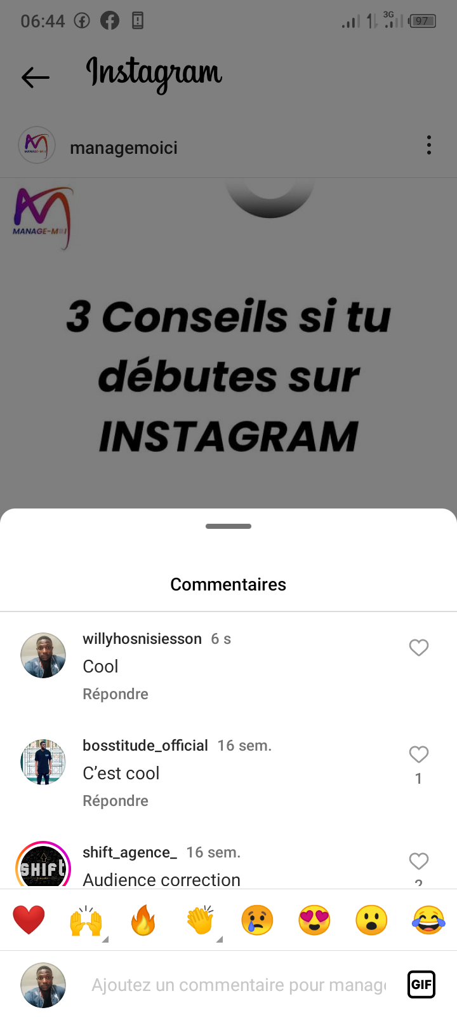Insert the clapping hands emoji
Screen dimensions: 457x1017
coord(201,920)
